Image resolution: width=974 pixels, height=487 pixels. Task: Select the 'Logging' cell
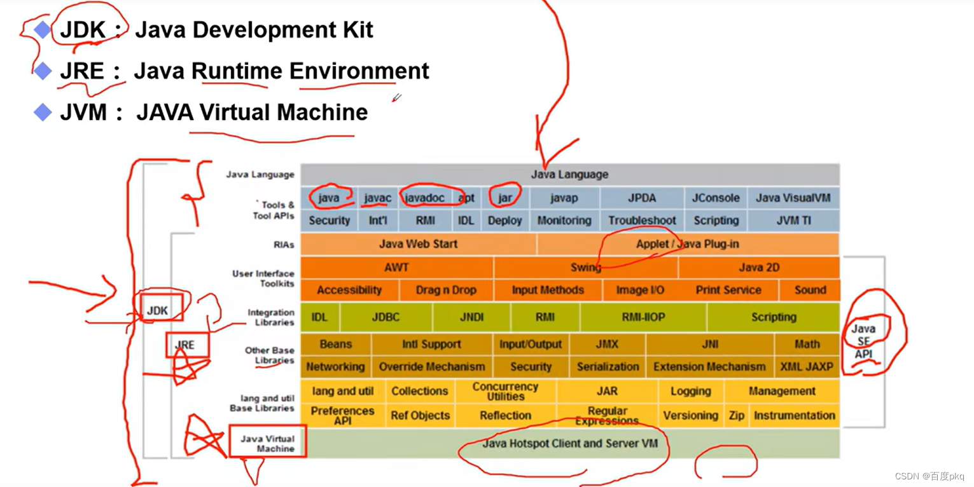[x=690, y=391]
